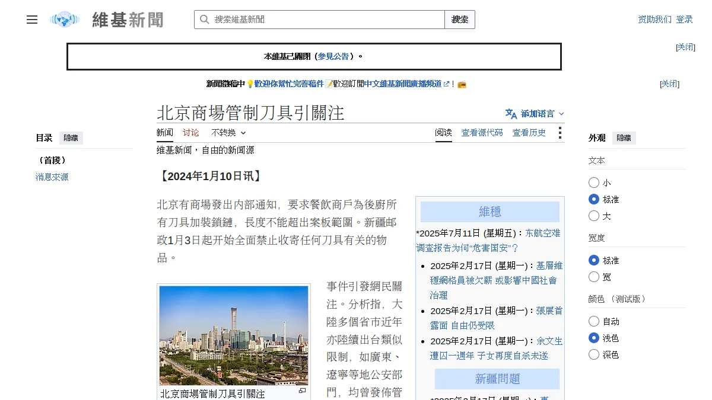Choose automatic color mode 自动

pos(594,321)
